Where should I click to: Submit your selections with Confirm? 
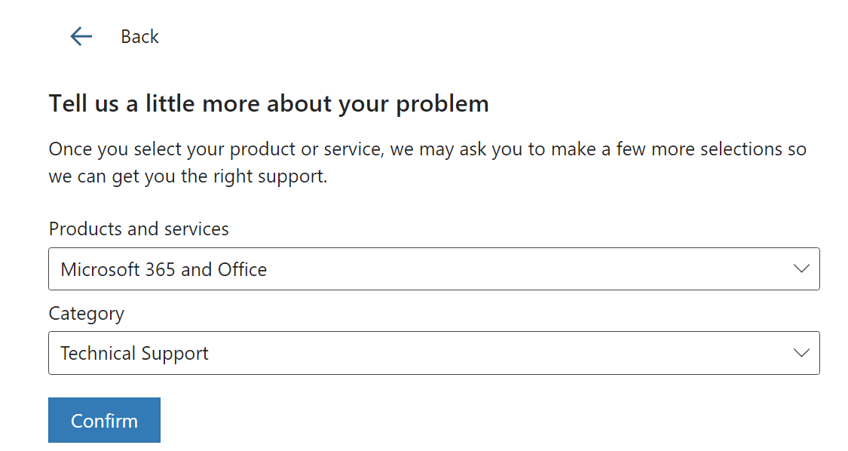click(104, 420)
